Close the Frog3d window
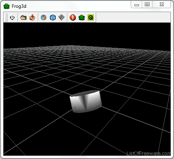174x159 pixels. tap(162, 5)
